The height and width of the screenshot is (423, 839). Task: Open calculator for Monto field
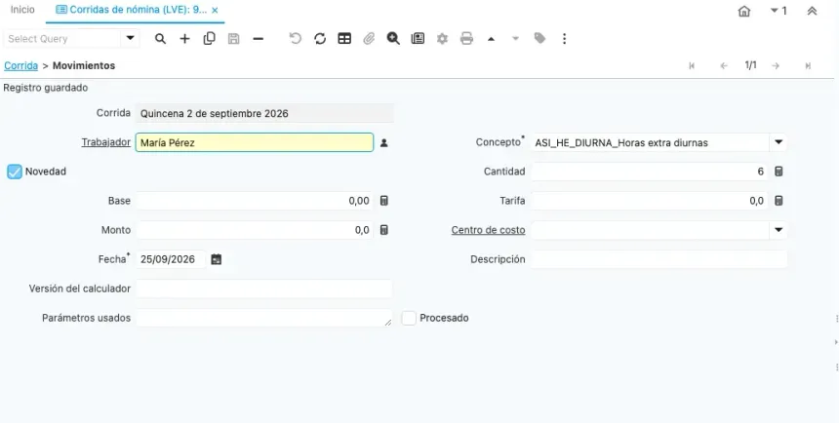click(383, 230)
